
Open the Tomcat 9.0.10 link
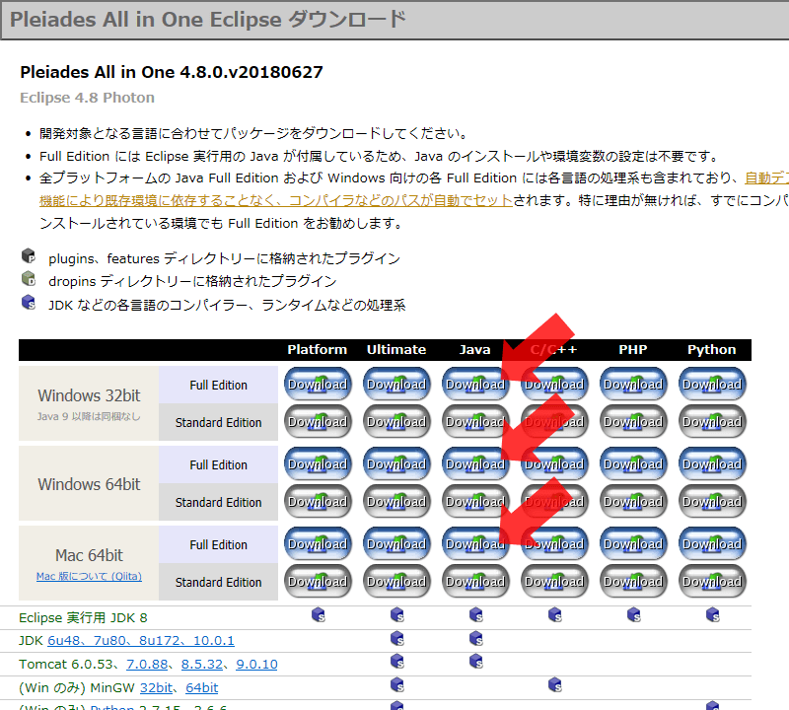[256, 665]
